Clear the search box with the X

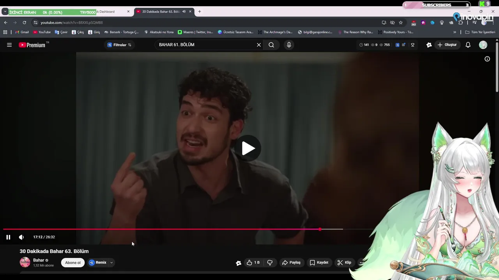click(x=258, y=45)
